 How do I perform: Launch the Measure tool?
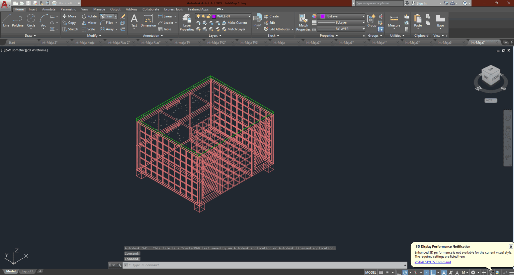(x=394, y=21)
